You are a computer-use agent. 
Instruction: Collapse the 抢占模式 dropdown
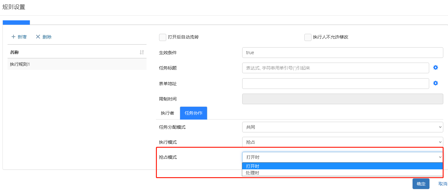[x=342, y=157]
